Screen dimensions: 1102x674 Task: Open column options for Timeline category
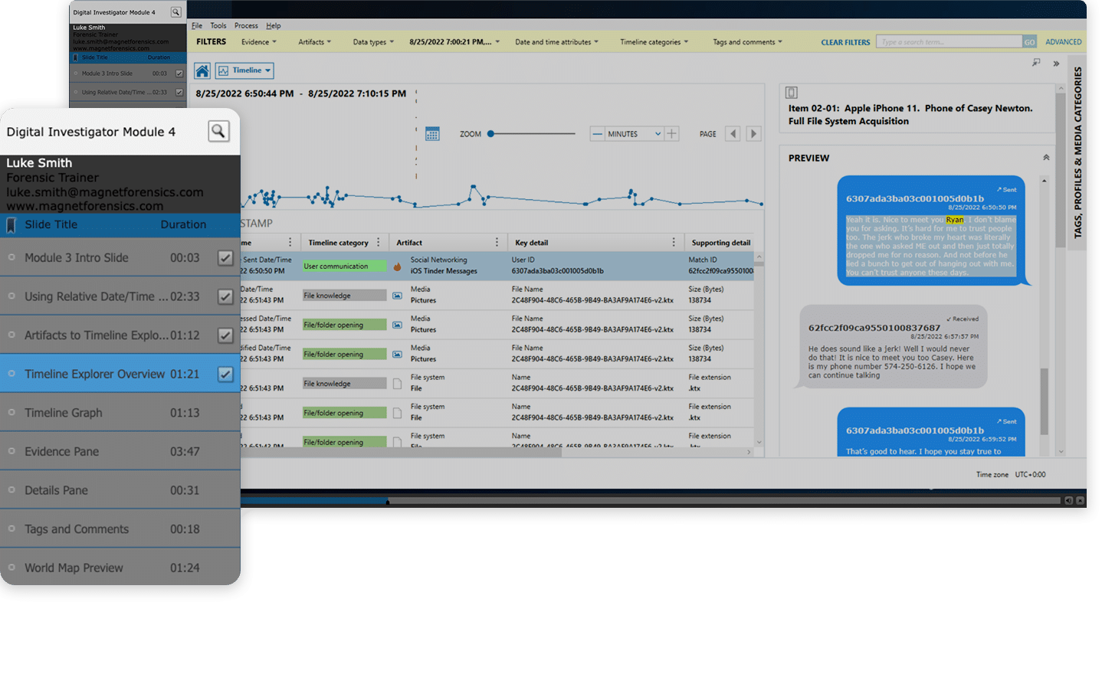379,242
